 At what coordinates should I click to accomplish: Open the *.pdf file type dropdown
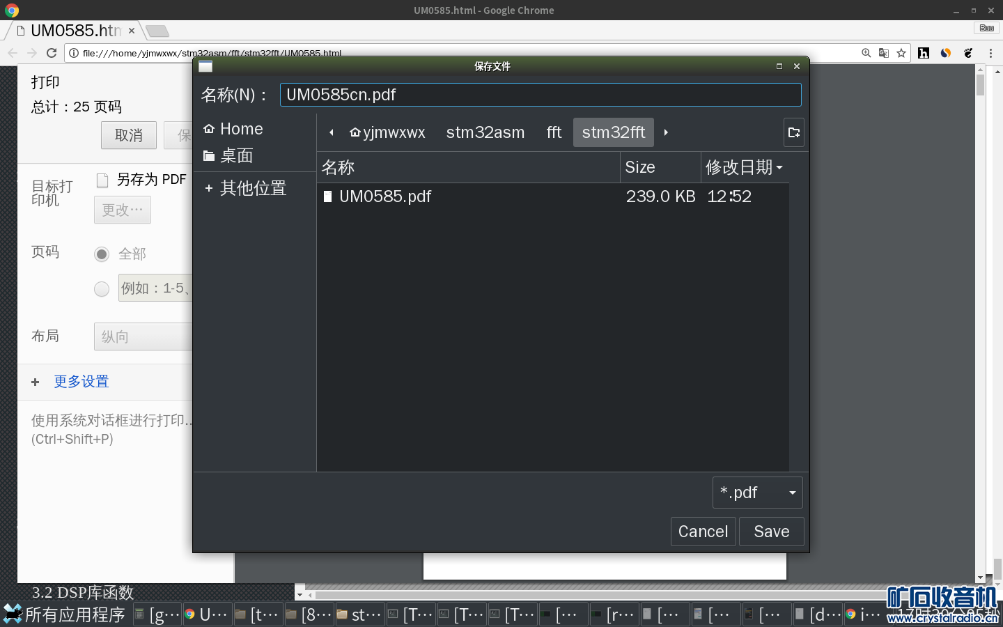click(x=758, y=493)
